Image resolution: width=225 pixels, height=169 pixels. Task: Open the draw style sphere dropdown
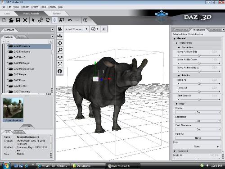(x=95, y=29)
